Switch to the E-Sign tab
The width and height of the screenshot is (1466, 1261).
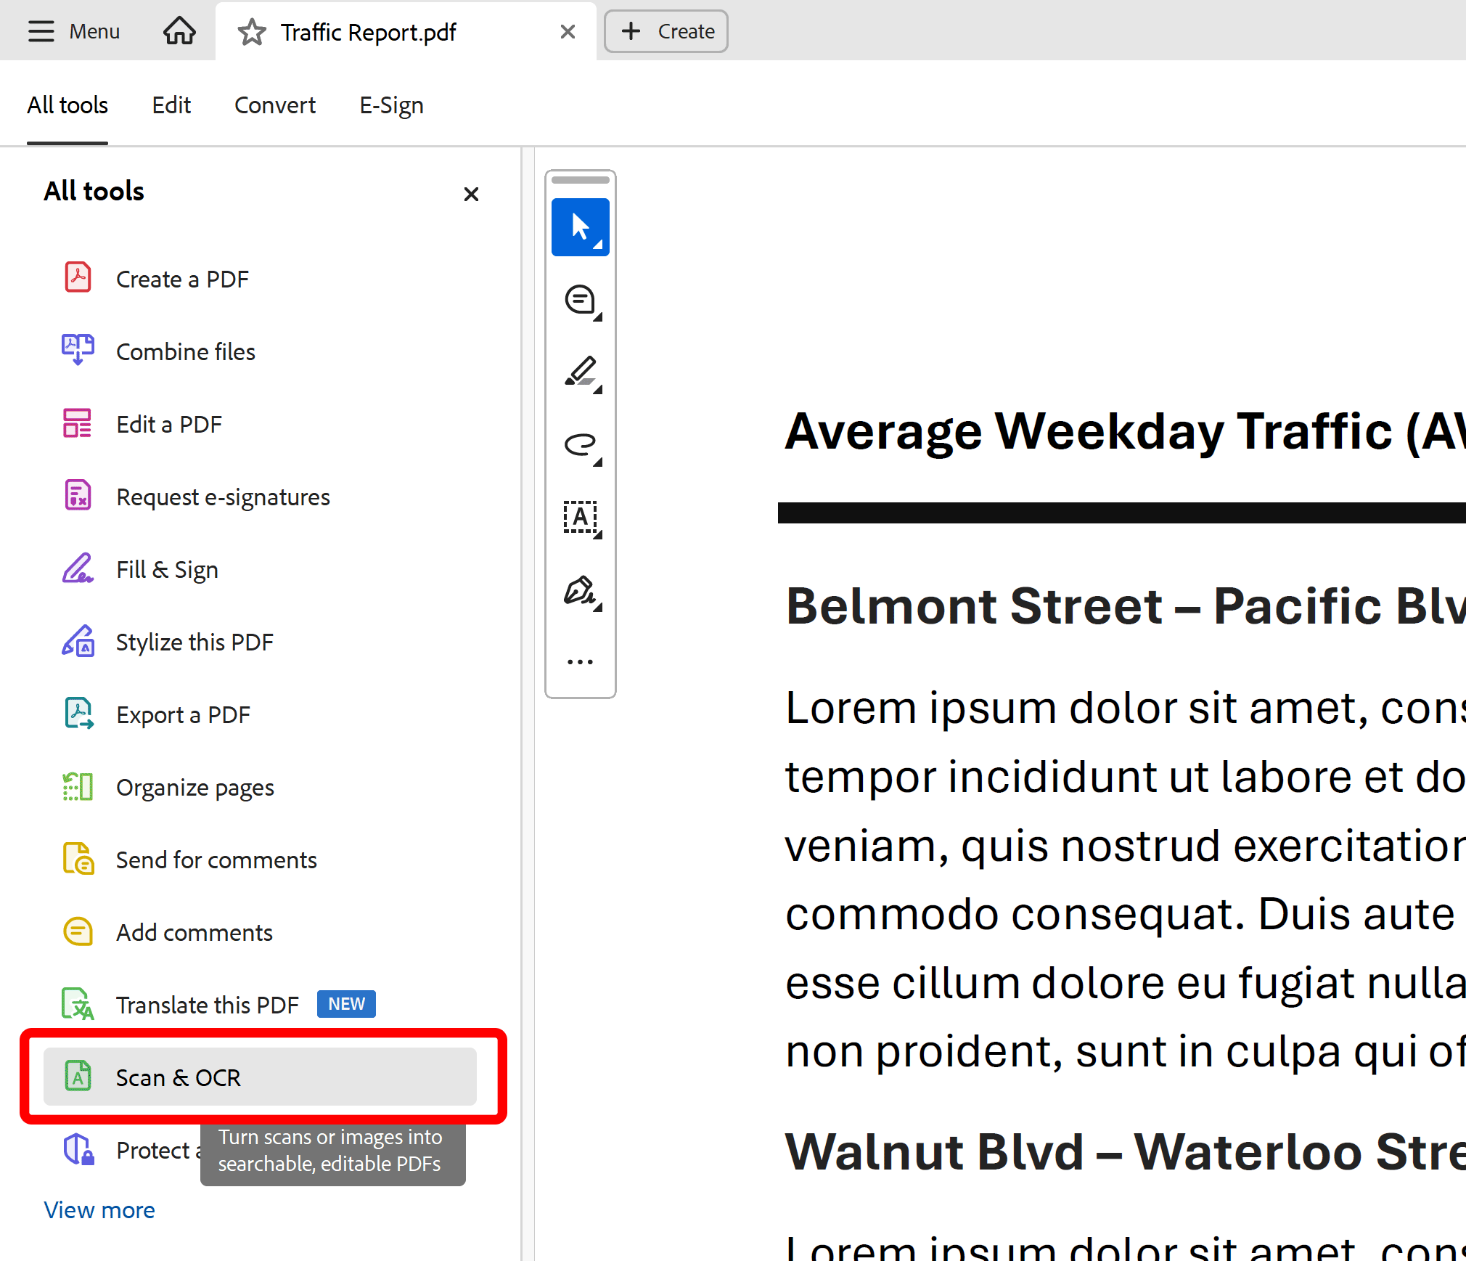[391, 105]
